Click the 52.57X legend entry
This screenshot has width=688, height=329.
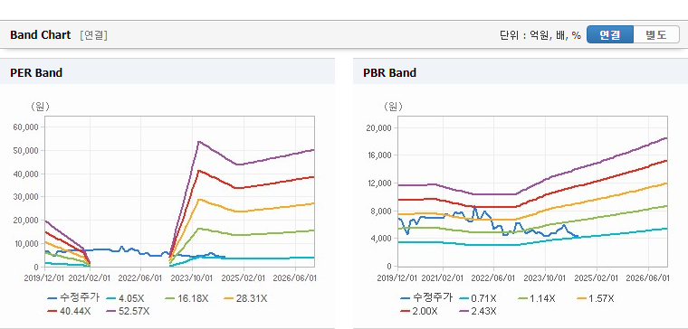point(129,311)
